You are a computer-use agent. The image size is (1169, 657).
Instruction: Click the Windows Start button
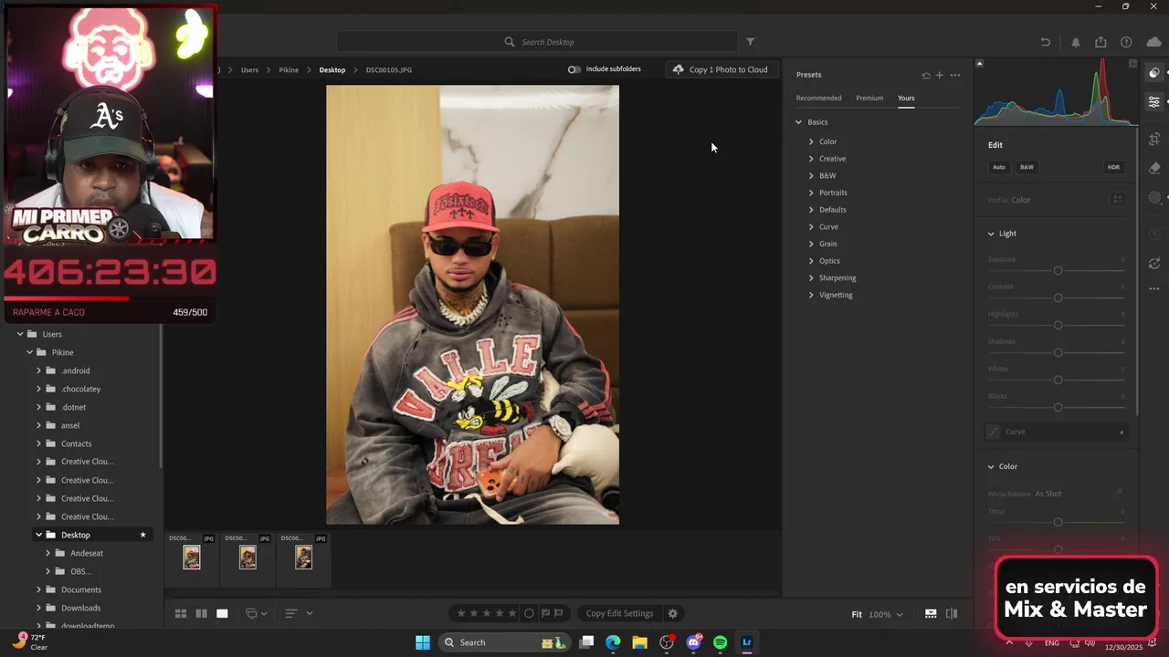tap(423, 642)
